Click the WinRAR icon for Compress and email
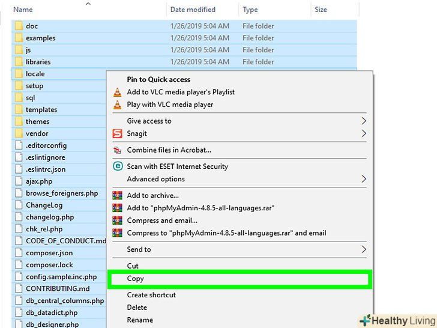The width and height of the screenshot is (437, 328). [x=117, y=220]
